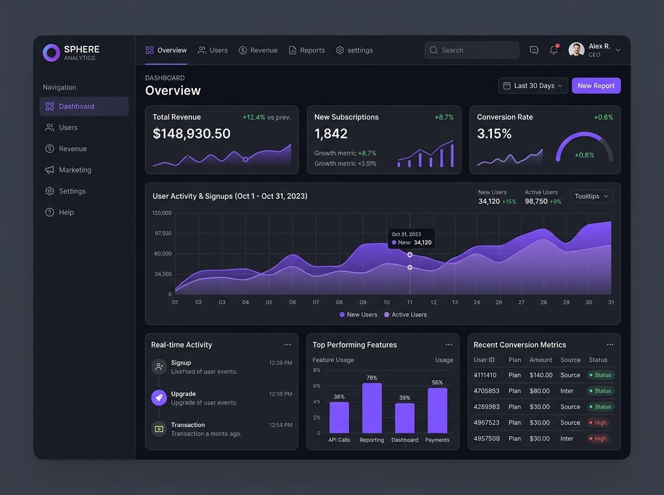The height and width of the screenshot is (495, 664).
Task: Focus the Search input field
Action: [472, 50]
